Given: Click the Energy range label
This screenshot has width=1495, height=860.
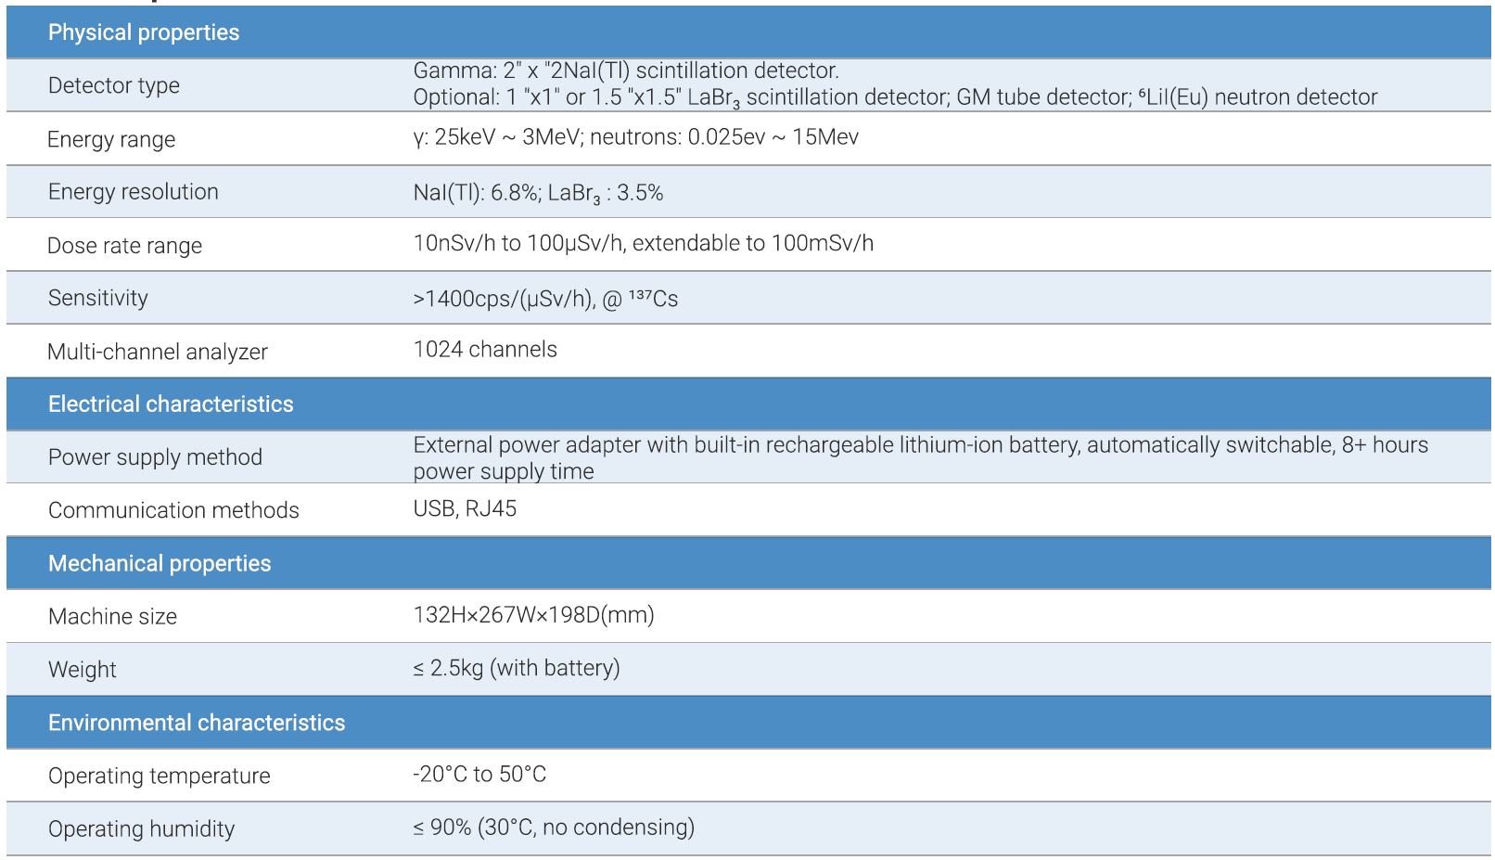Looking at the screenshot, I should 111,139.
